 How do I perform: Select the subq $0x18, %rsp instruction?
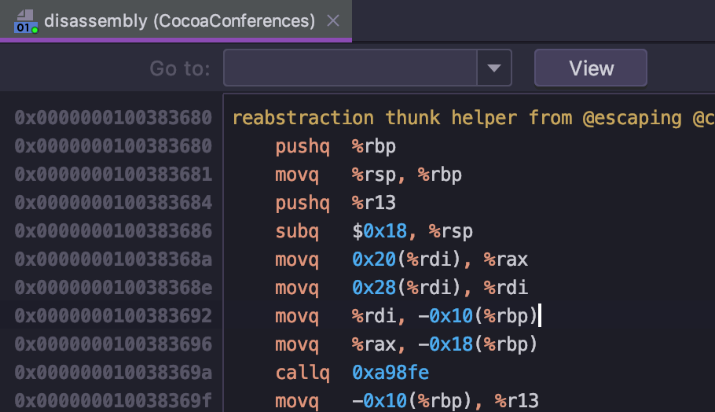374,231
